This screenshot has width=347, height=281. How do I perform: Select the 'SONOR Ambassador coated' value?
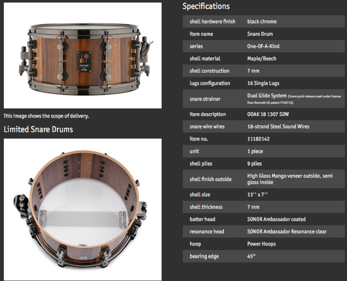tap(276, 219)
